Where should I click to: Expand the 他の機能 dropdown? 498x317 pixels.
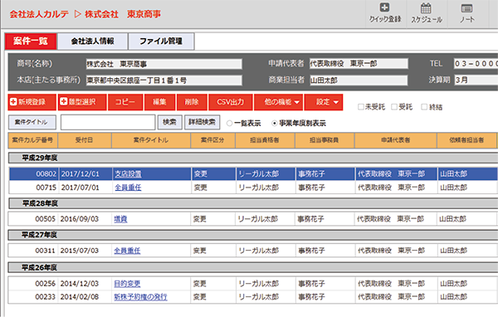click(x=279, y=102)
